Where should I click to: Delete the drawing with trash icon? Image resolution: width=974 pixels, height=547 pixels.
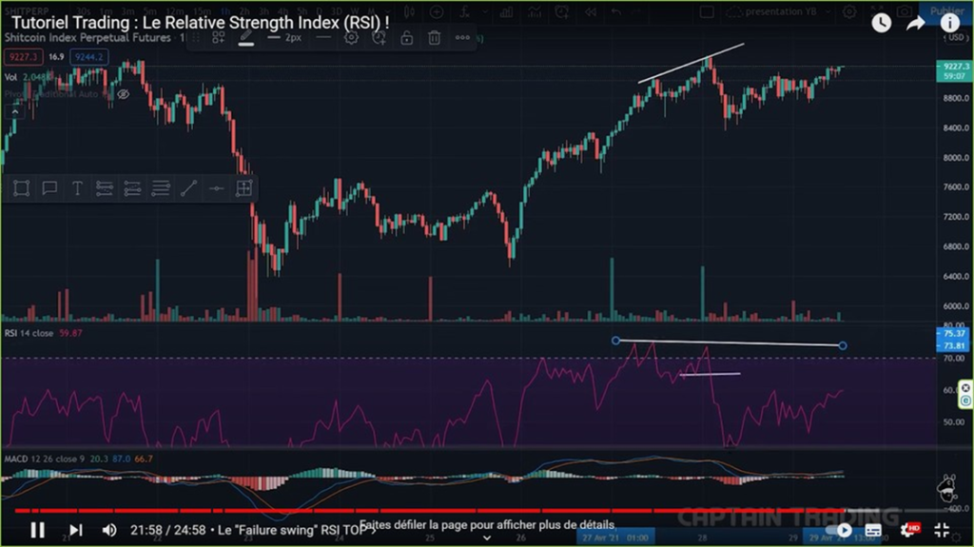pyautogui.click(x=434, y=38)
